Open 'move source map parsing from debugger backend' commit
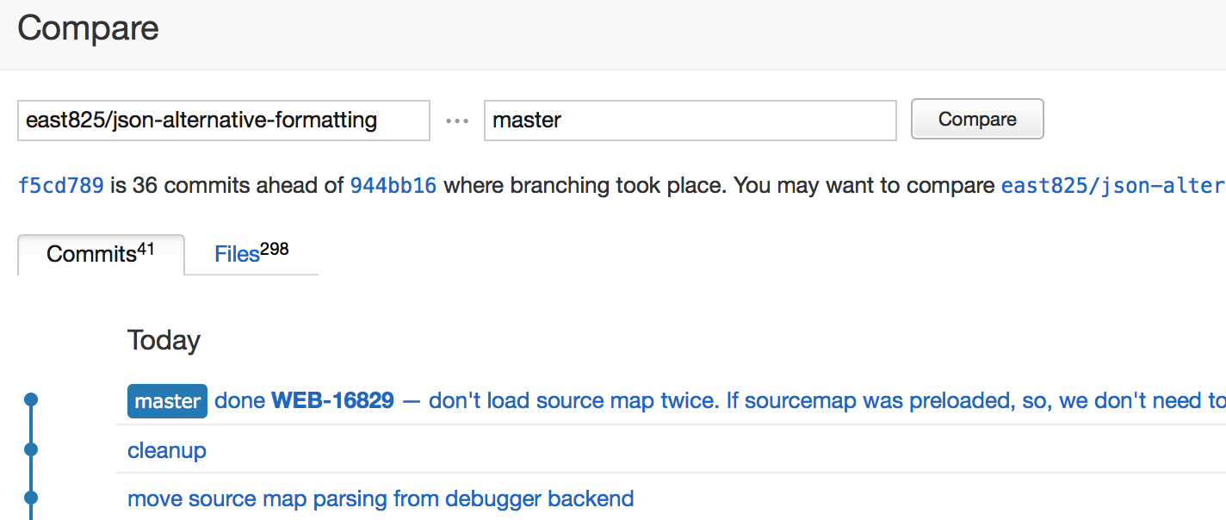 pos(381,498)
